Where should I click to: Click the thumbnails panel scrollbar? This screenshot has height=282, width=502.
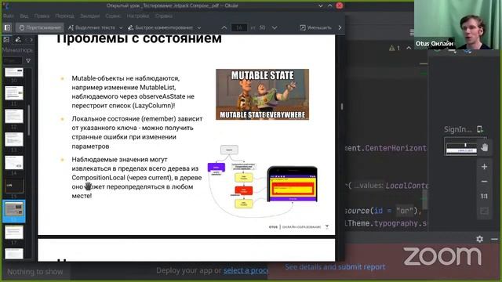pos(29,120)
